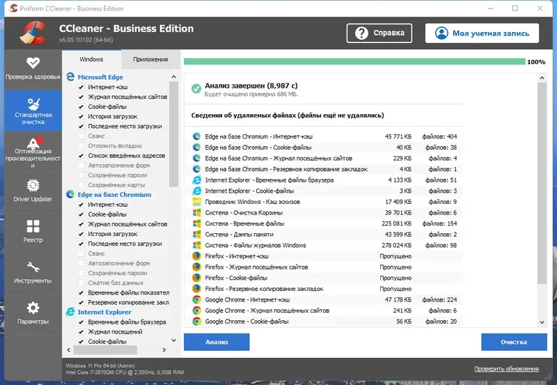Click up arrow of results list scrollbar
The width and height of the screenshot is (557, 385).
point(542,78)
